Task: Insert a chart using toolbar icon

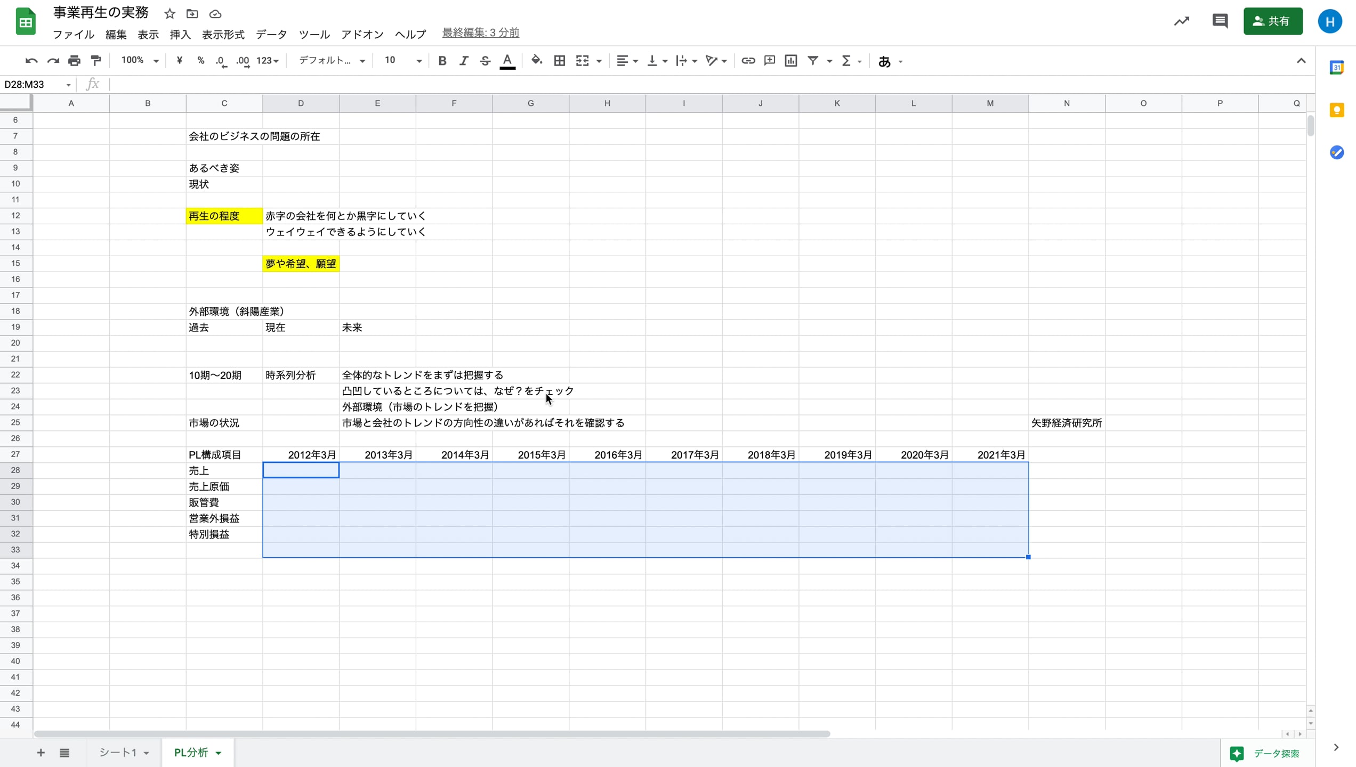Action: tap(791, 61)
